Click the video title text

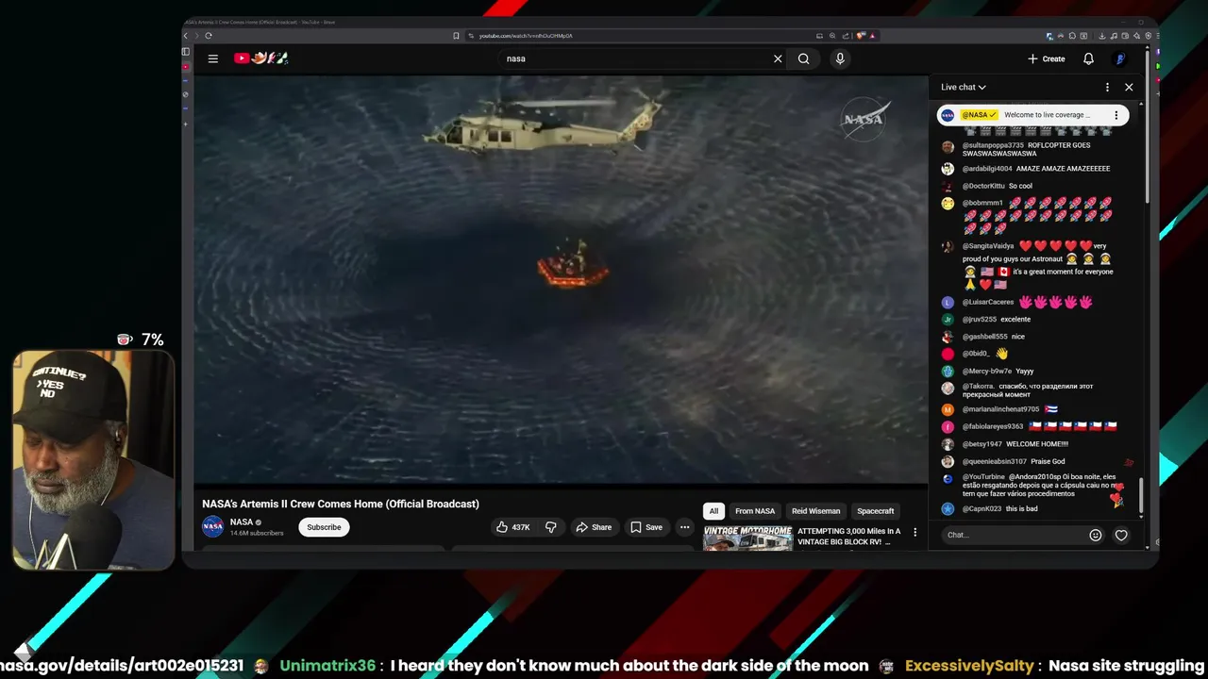point(341,504)
